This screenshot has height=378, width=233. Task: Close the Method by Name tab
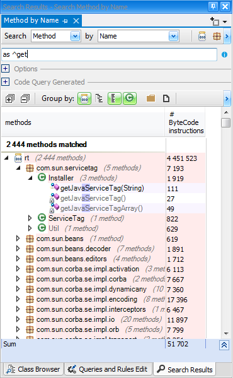[76, 21]
